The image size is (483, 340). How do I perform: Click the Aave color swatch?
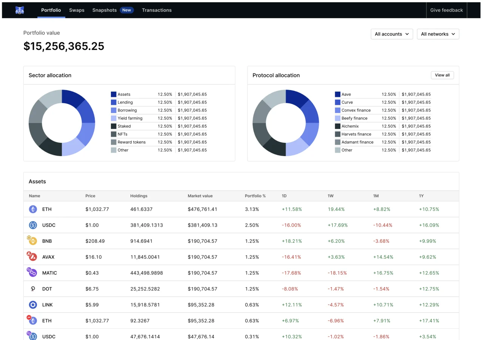tap(338, 94)
